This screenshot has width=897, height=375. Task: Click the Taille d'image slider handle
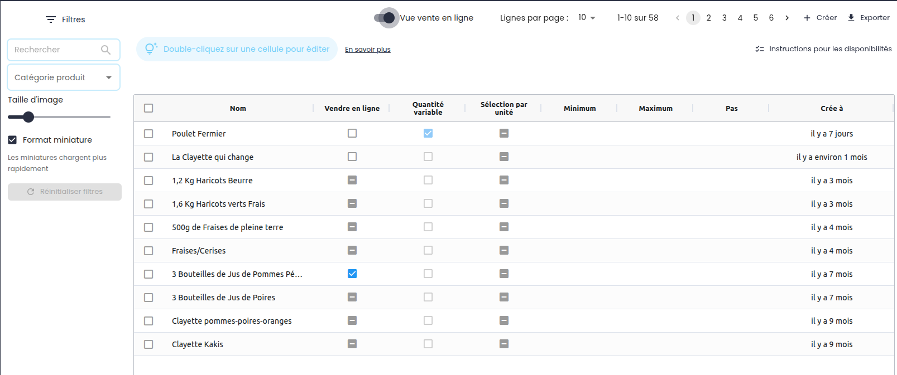coord(28,117)
